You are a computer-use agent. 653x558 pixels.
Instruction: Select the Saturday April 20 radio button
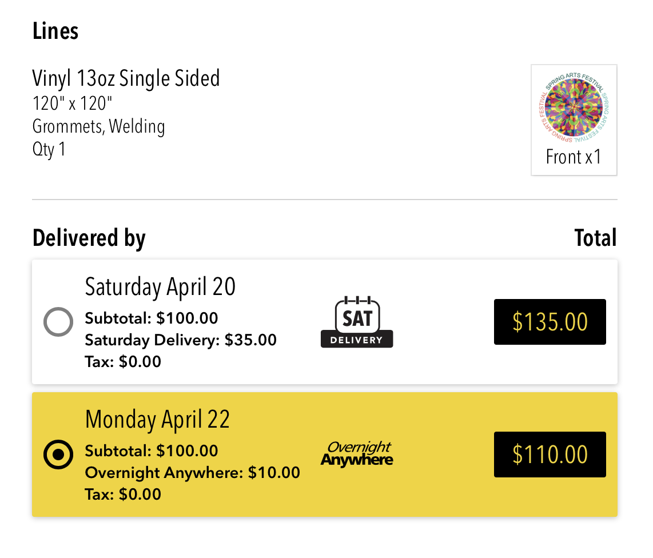tap(58, 322)
